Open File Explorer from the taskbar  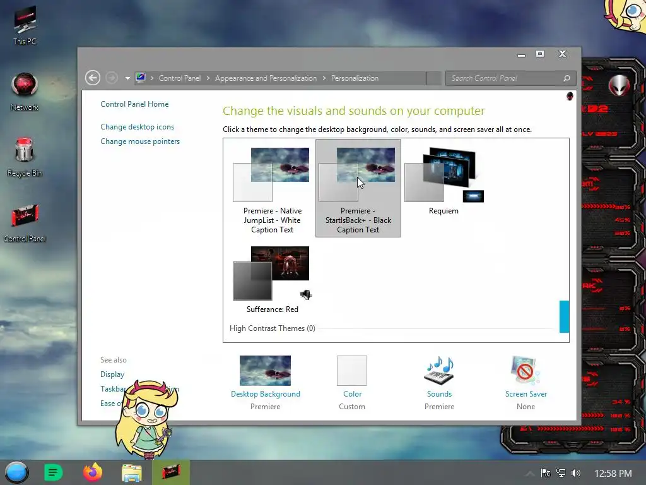click(x=131, y=472)
